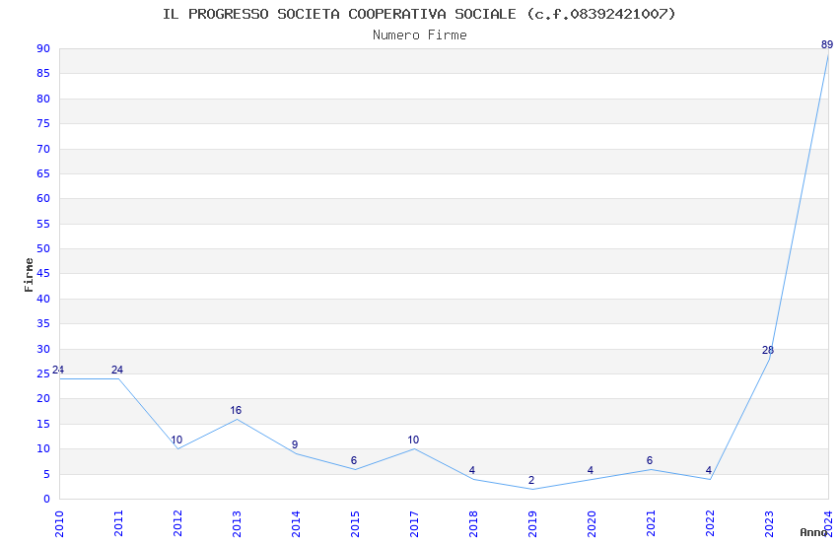Select the x-axis year 2018

click(x=473, y=524)
